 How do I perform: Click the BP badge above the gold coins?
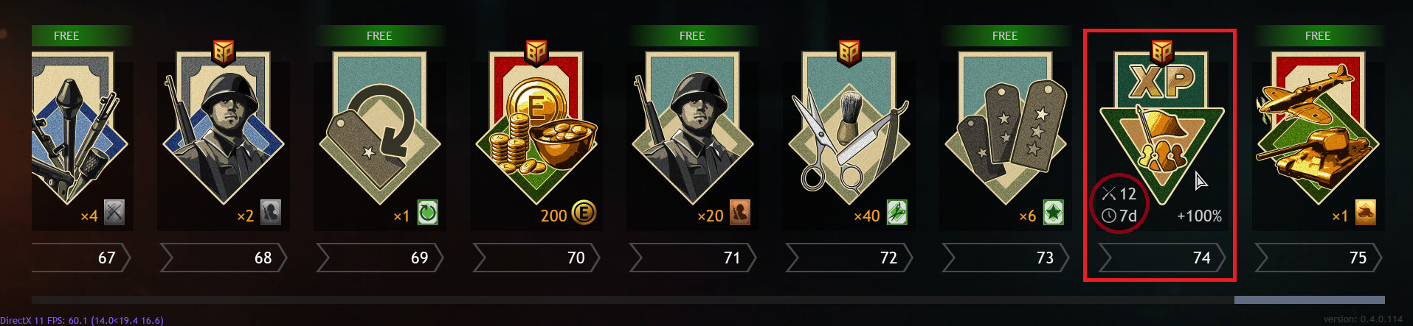tap(536, 52)
